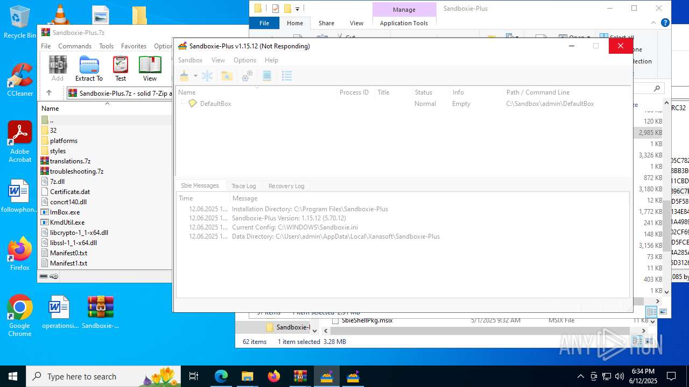Screen dimensions: 689x387
Task: Open the WinRAR Commands menu
Action: [75, 46]
